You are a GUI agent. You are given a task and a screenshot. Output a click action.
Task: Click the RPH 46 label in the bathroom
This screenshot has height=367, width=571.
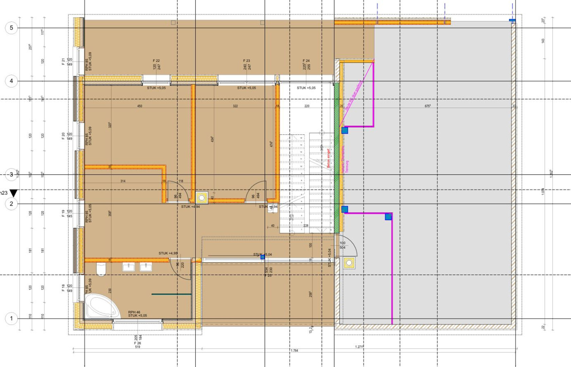coord(134,312)
